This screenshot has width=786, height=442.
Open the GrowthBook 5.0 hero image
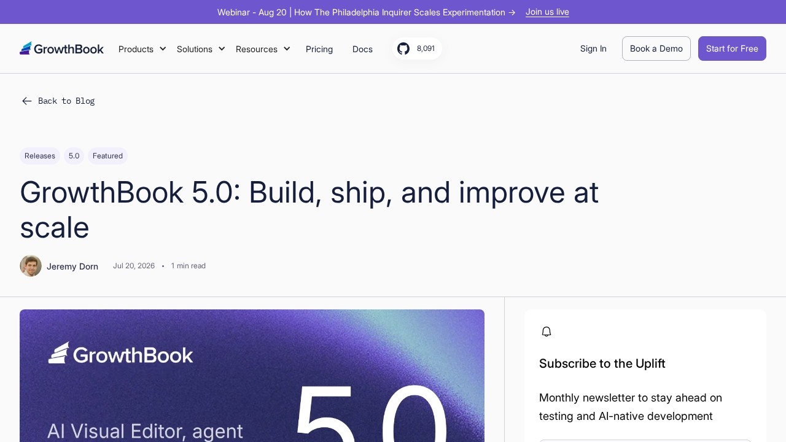click(x=252, y=376)
